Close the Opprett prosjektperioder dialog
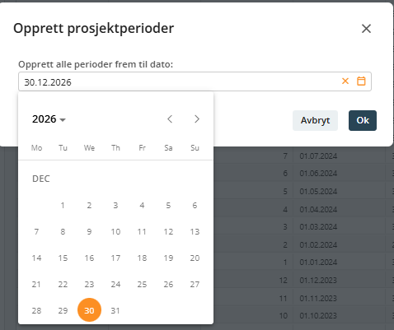Viewport: 394px width, 330px height. pyautogui.click(x=366, y=29)
